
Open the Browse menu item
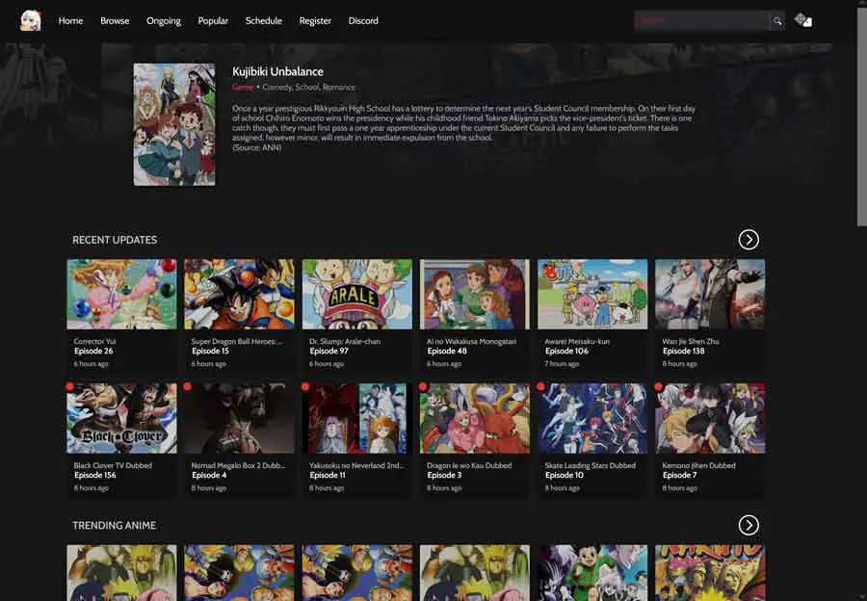(115, 20)
